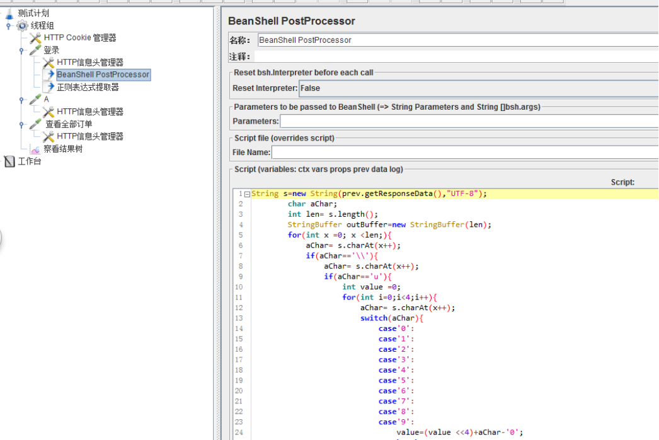Viewport: 659px width, 440px height.
Task: Fold the code block at line 1
Action: pos(247,194)
